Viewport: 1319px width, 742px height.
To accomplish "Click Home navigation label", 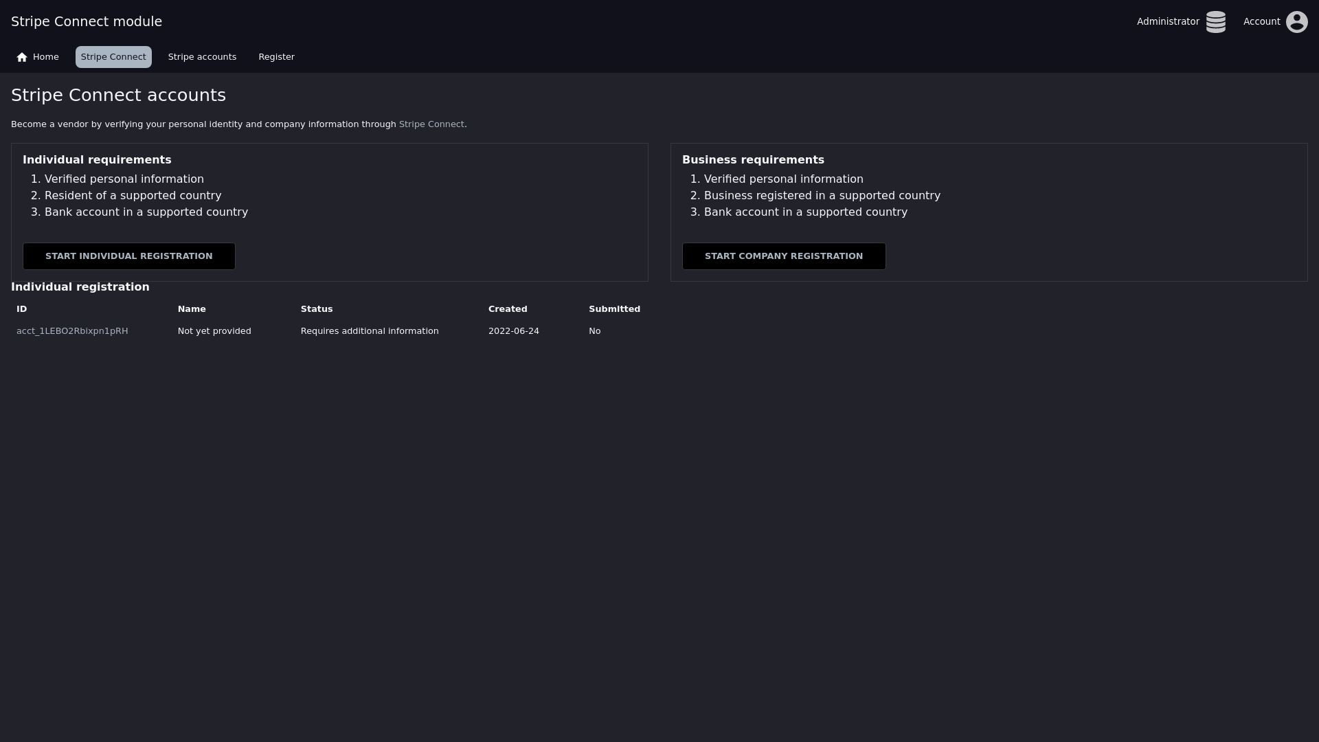I will click(x=45, y=57).
